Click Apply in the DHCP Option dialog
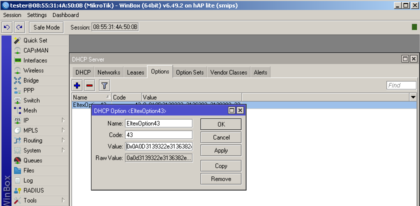 [221, 150]
